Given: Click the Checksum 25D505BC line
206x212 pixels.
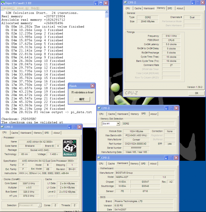Looking at the screenshot, I should (x=19, y=119).
